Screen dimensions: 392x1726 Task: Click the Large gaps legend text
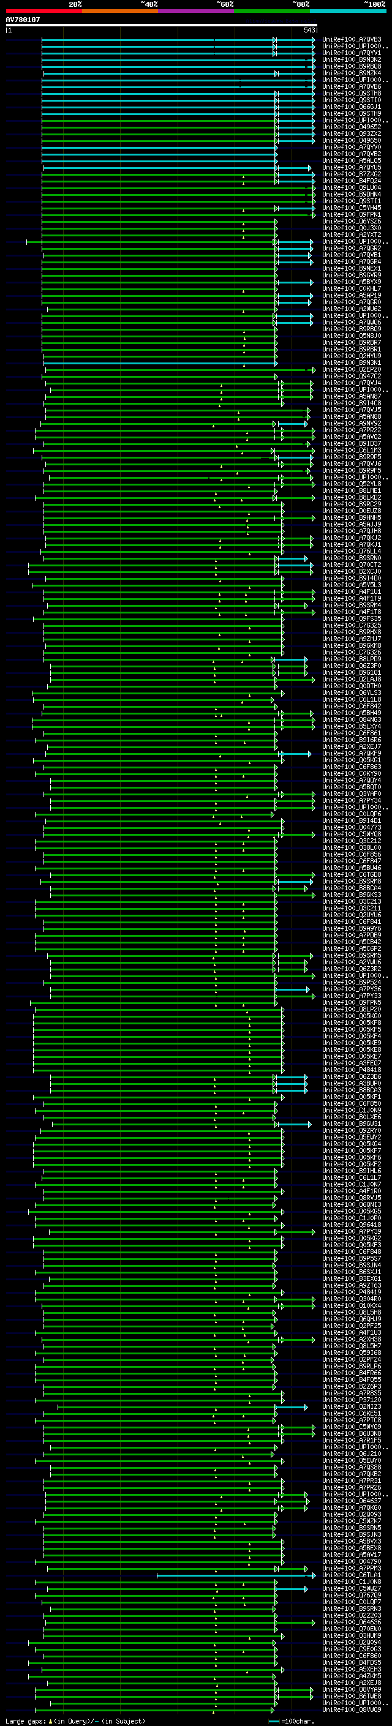75,1721
